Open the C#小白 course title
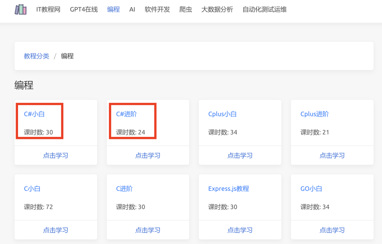The image size is (382, 244). [x=34, y=114]
